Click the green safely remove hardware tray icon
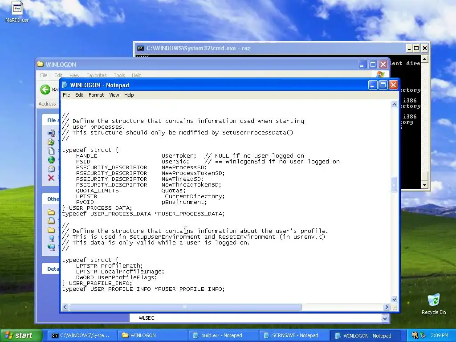Image resolution: width=456 pixels, height=342 pixels. point(423,335)
